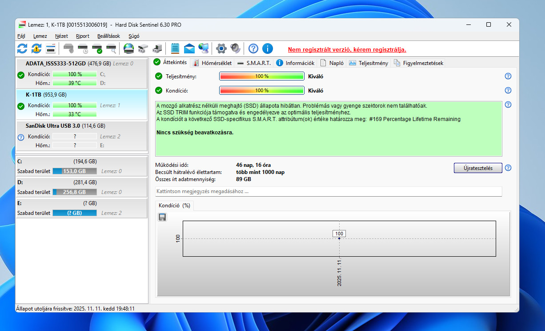Click green check icon of ADATA disk

(20, 75)
